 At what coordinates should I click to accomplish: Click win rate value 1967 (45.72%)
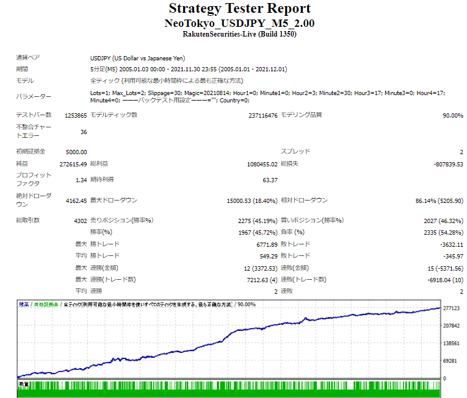point(258,233)
